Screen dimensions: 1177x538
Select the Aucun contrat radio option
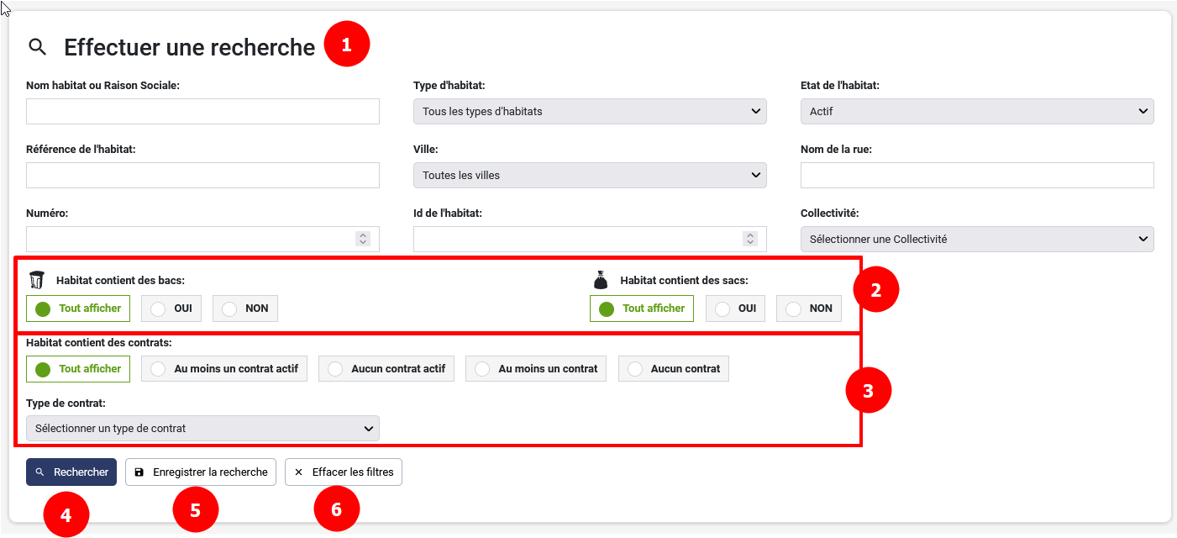[x=674, y=369]
